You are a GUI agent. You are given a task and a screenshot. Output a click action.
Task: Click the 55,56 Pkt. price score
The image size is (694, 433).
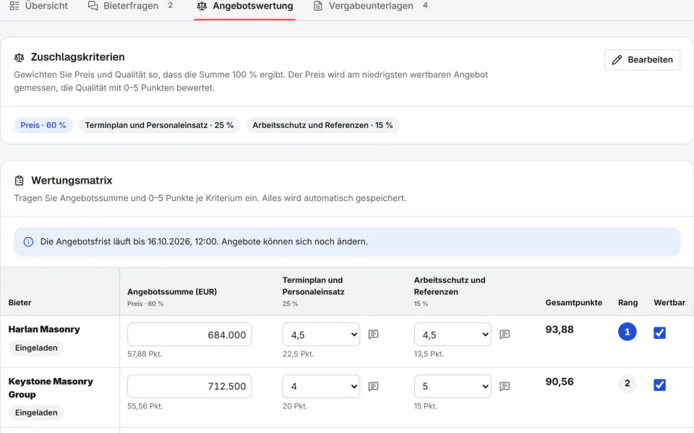[x=145, y=406]
